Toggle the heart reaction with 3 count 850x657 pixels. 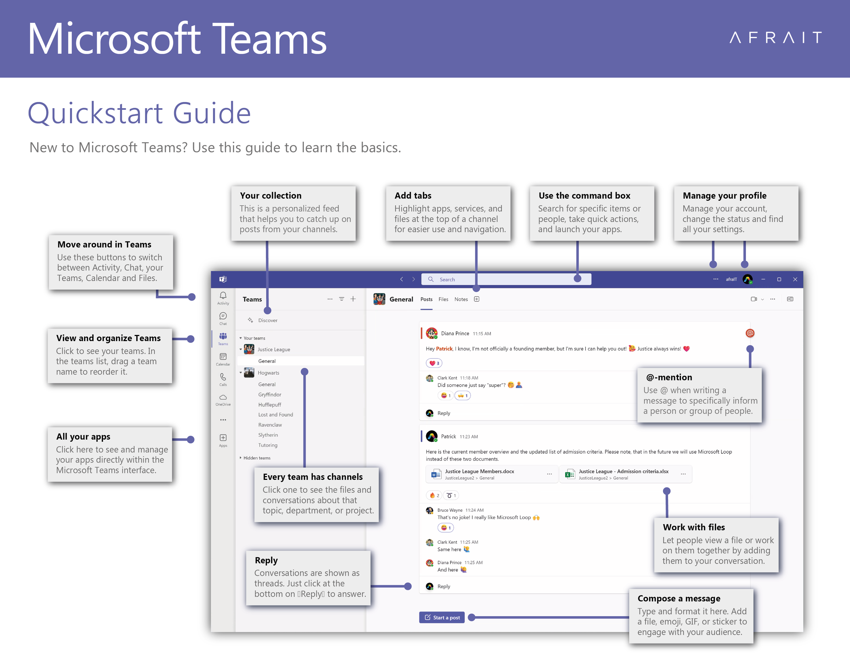(434, 363)
